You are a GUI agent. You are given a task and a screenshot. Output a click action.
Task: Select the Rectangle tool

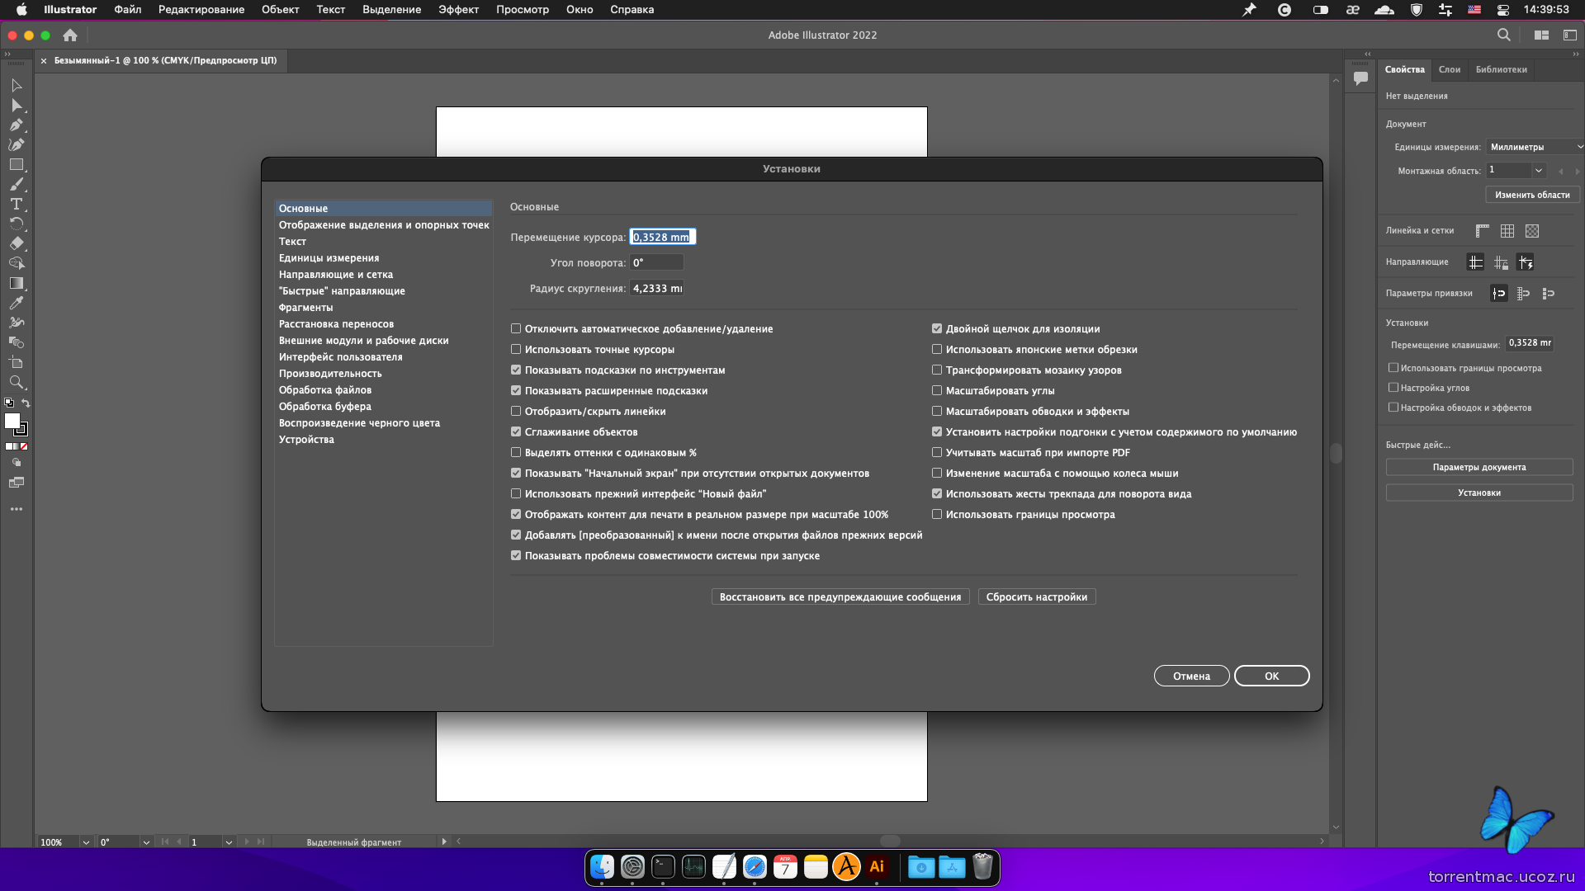click(17, 165)
